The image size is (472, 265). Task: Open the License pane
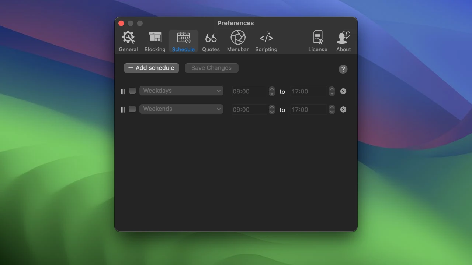pyautogui.click(x=318, y=41)
